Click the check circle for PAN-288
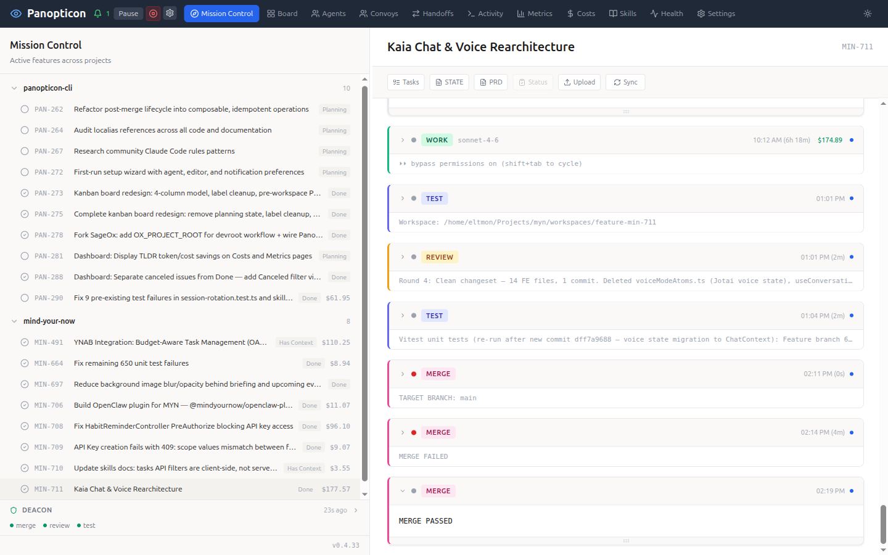The height and width of the screenshot is (555, 888). pos(25,277)
